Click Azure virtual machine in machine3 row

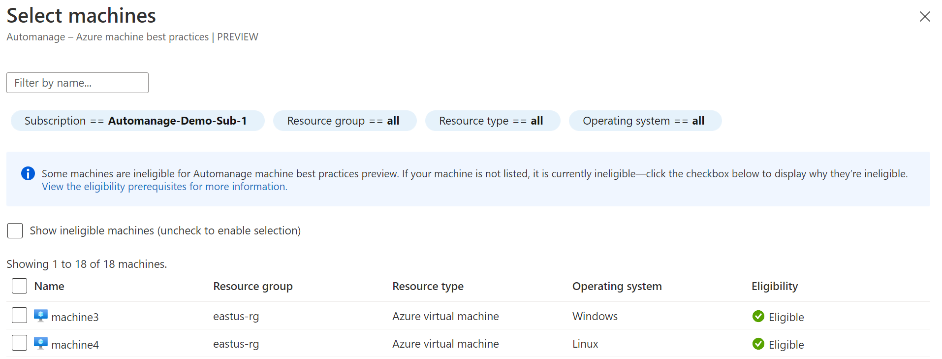445,316
